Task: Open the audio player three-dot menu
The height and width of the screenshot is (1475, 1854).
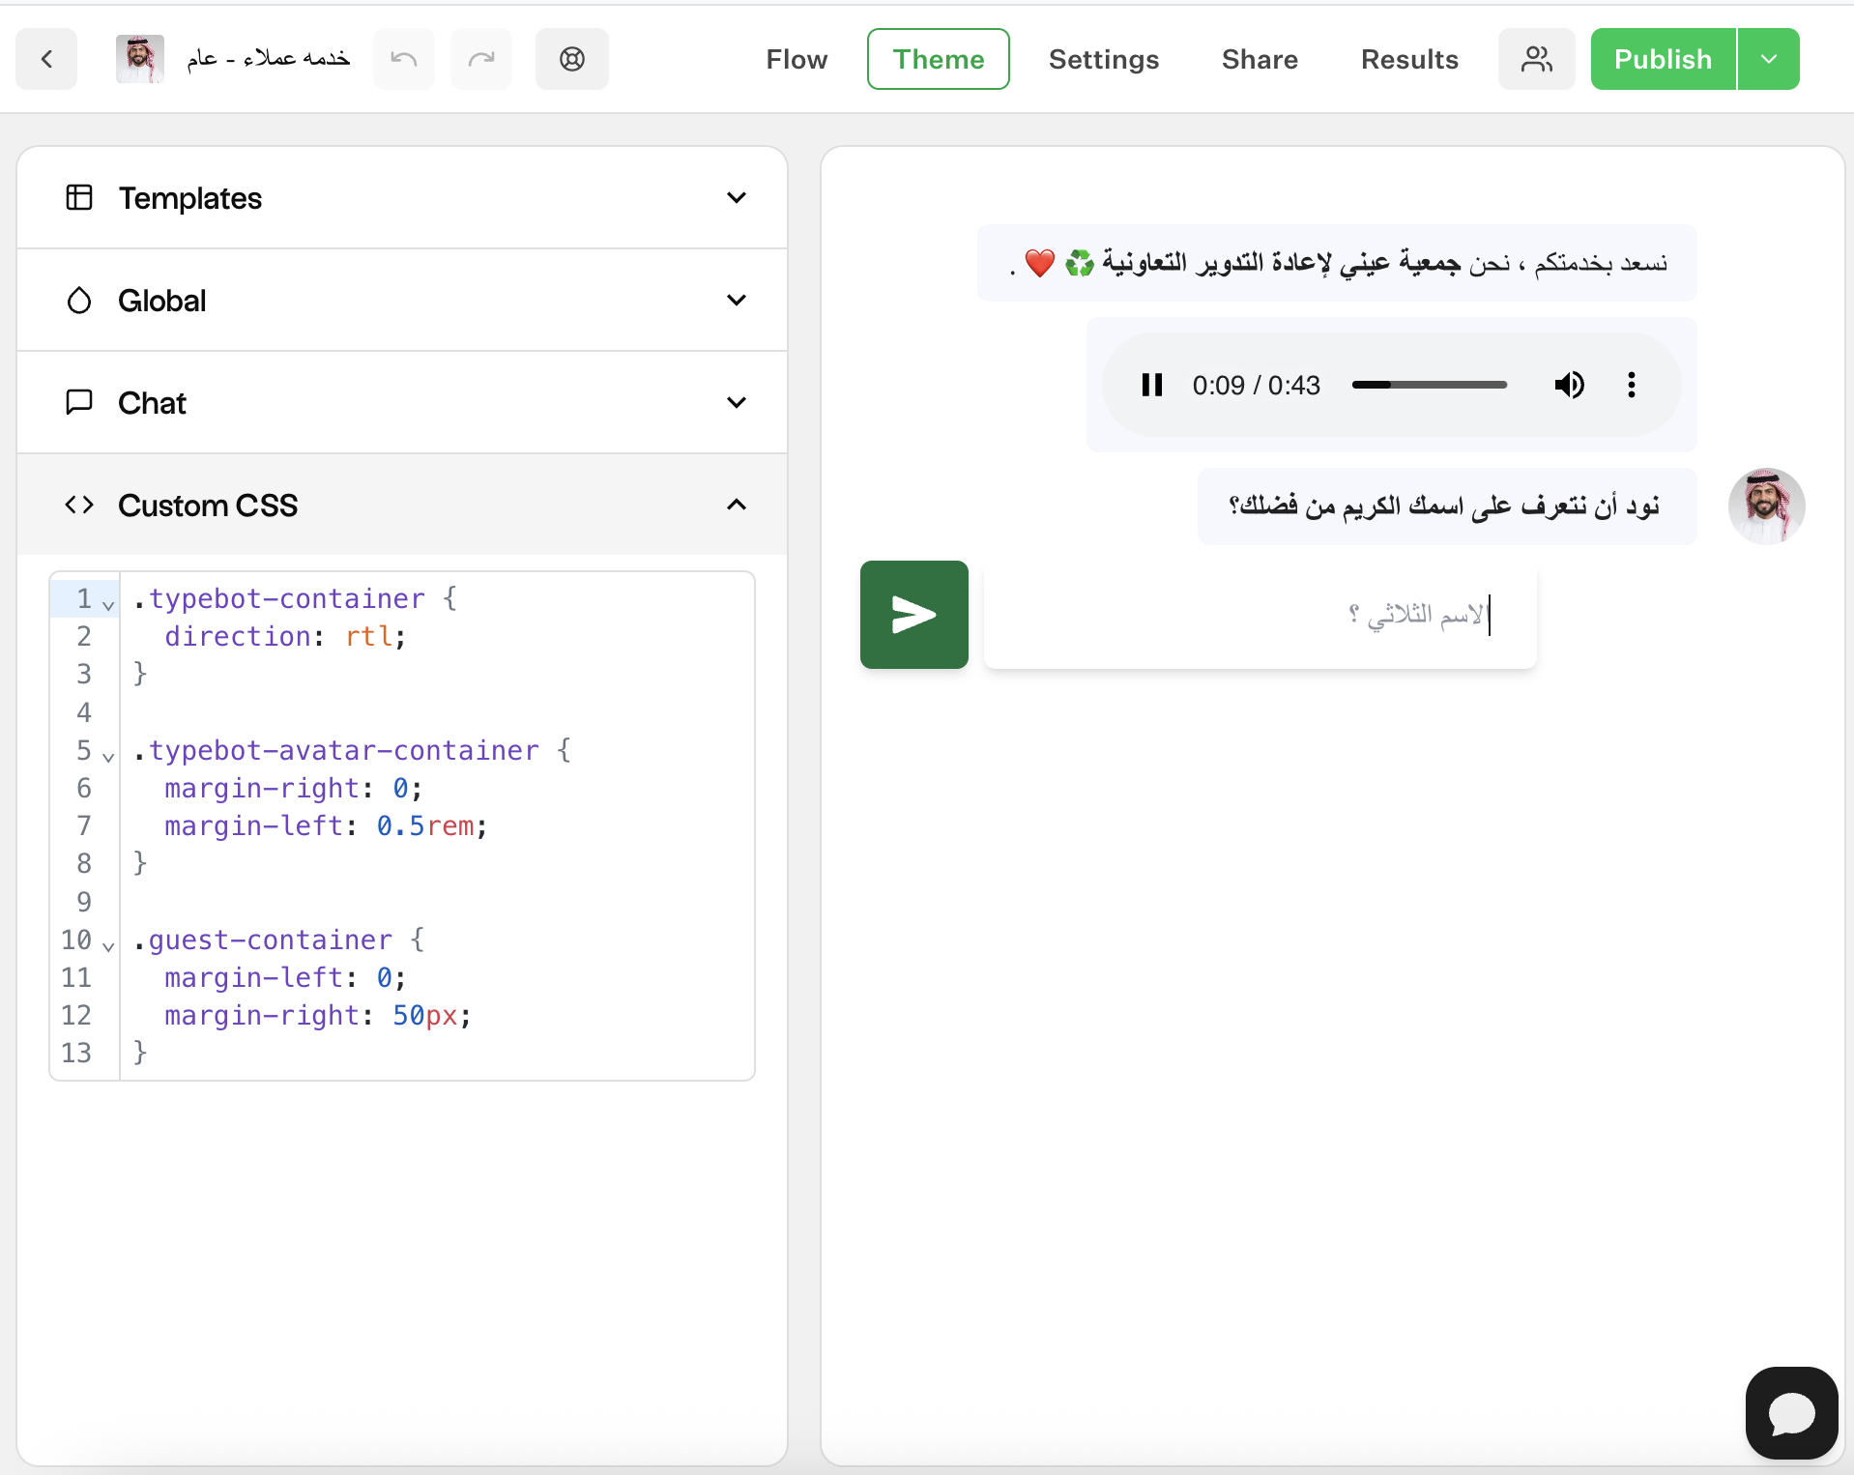Action: tap(1631, 385)
